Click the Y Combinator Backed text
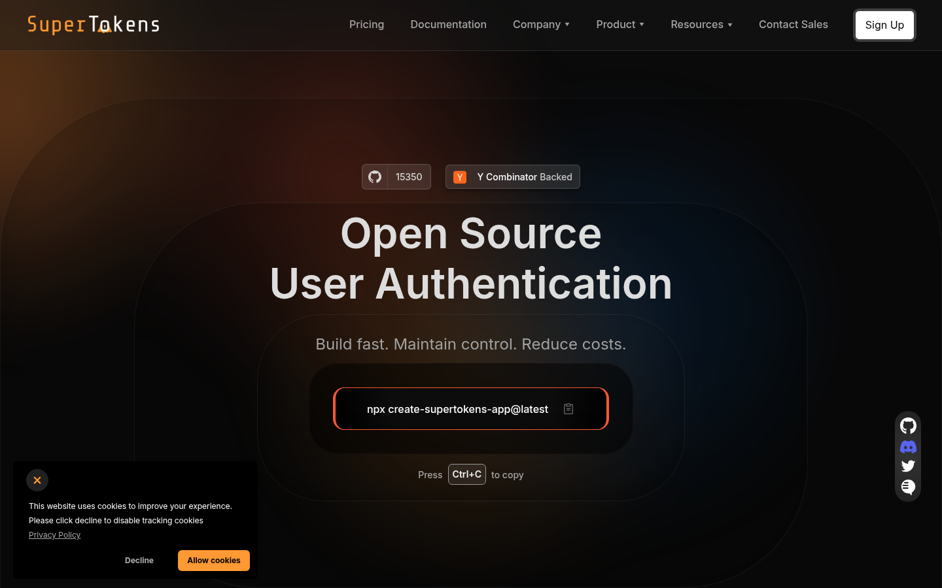 pyautogui.click(x=525, y=177)
